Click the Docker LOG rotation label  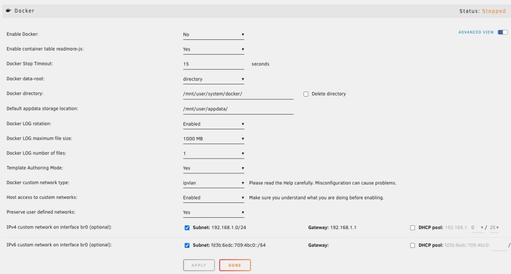[29, 124]
